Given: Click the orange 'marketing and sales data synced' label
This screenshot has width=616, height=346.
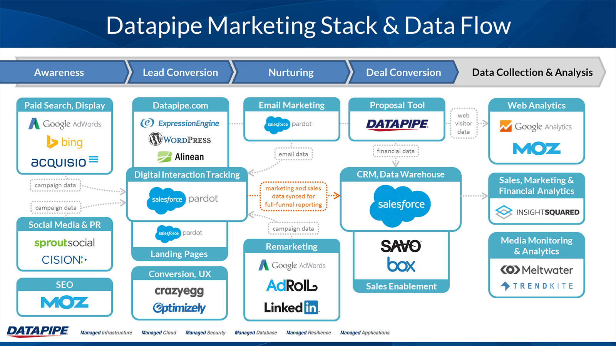Looking at the screenshot, I should (x=293, y=196).
